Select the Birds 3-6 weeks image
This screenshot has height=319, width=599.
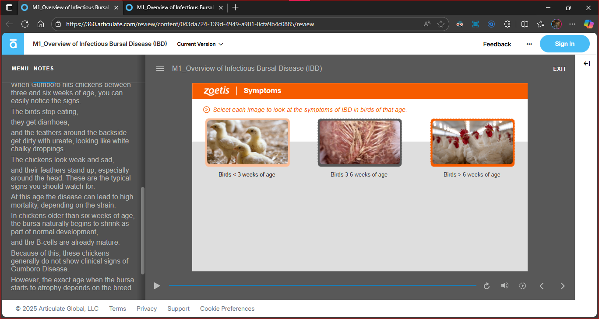click(359, 142)
